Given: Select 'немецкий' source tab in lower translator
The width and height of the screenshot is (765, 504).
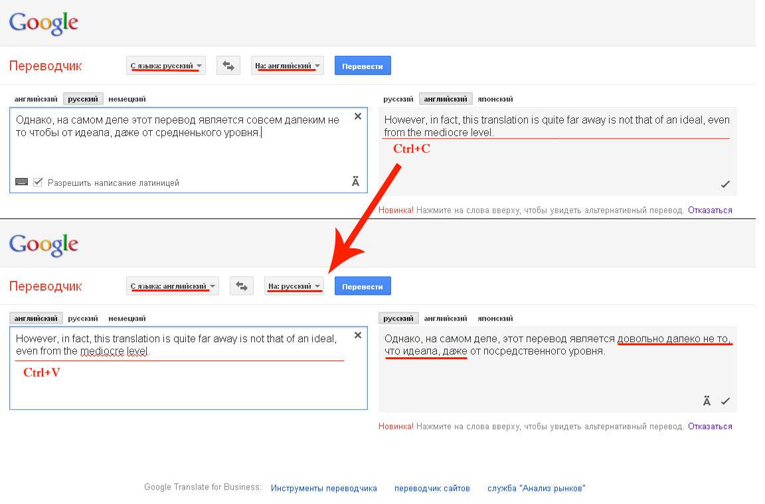Looking at the screenshot, I should coord(127,318).
